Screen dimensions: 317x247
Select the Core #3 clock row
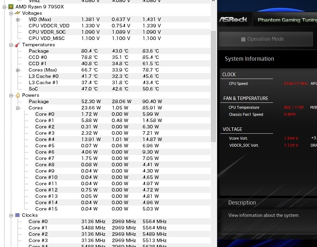(119, 241)
